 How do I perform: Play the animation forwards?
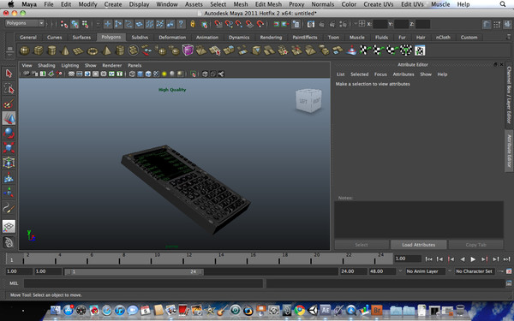click(x=473, y=259)
